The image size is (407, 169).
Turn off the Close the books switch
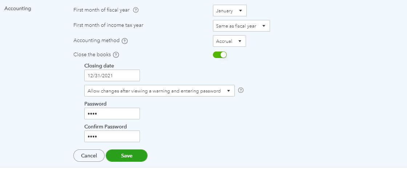(220, 55)
